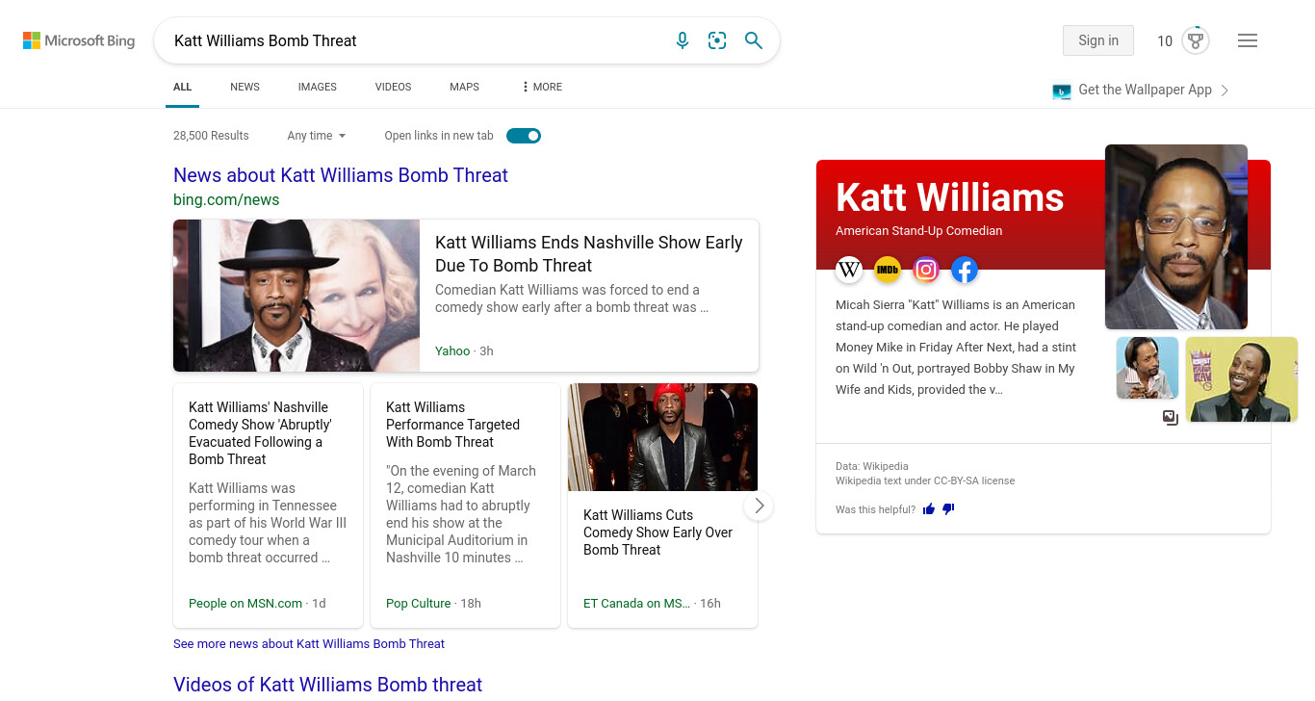This screenshot has width=1315, height=701.
Task: Open the hamburger settings menu
Action: coord(1248,40)
